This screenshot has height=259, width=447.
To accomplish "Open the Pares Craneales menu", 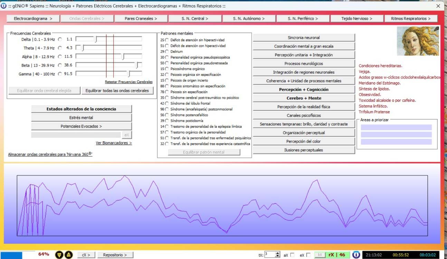I will pyautogui.click(x=141, y=19).
